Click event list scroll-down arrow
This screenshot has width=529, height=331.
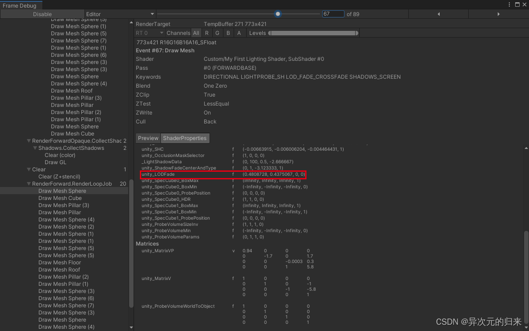[x=131, y=327]
